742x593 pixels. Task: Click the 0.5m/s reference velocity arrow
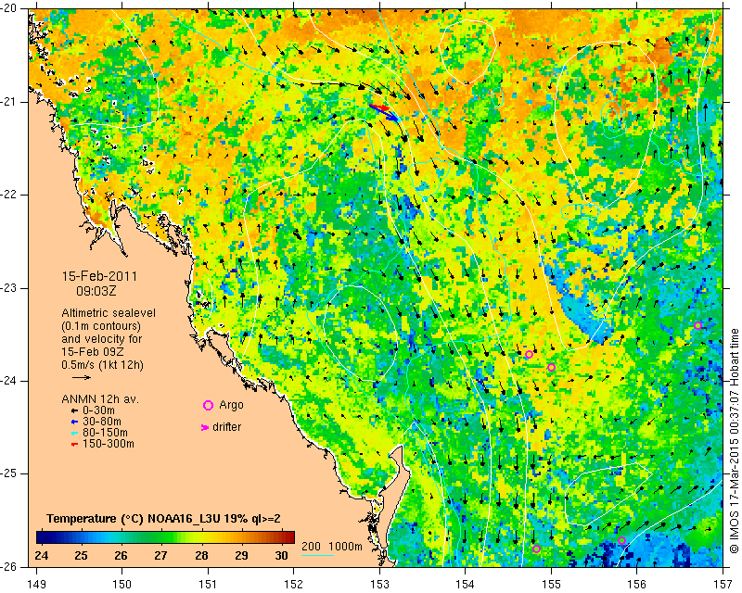pyautogui.click(x=82, y=377)
